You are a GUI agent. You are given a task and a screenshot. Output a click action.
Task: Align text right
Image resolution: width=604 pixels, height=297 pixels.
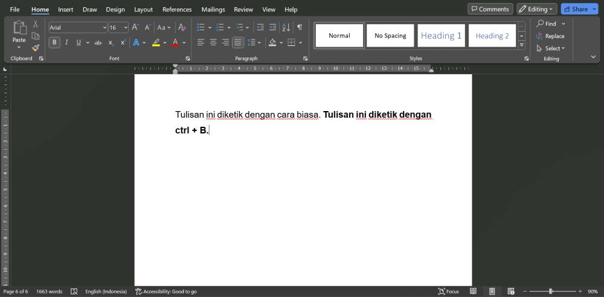coord(225,42)
